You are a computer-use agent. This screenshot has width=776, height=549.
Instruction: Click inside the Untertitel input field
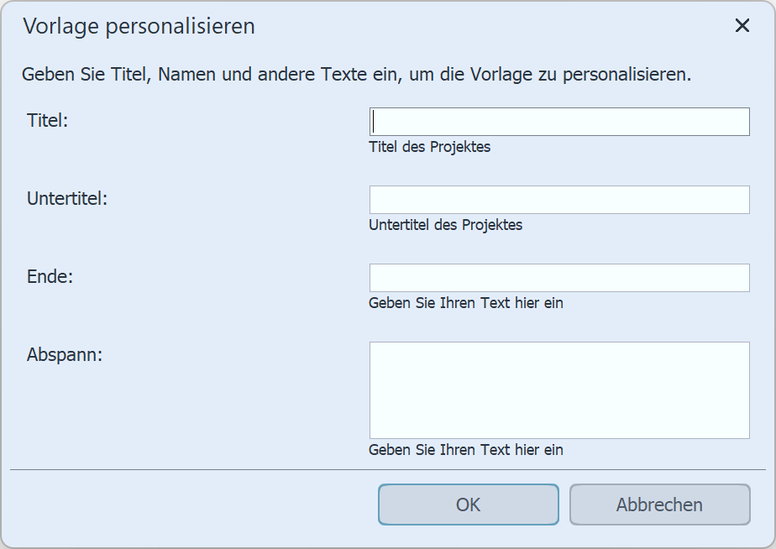pyautogui.click(x=558, y=199)
